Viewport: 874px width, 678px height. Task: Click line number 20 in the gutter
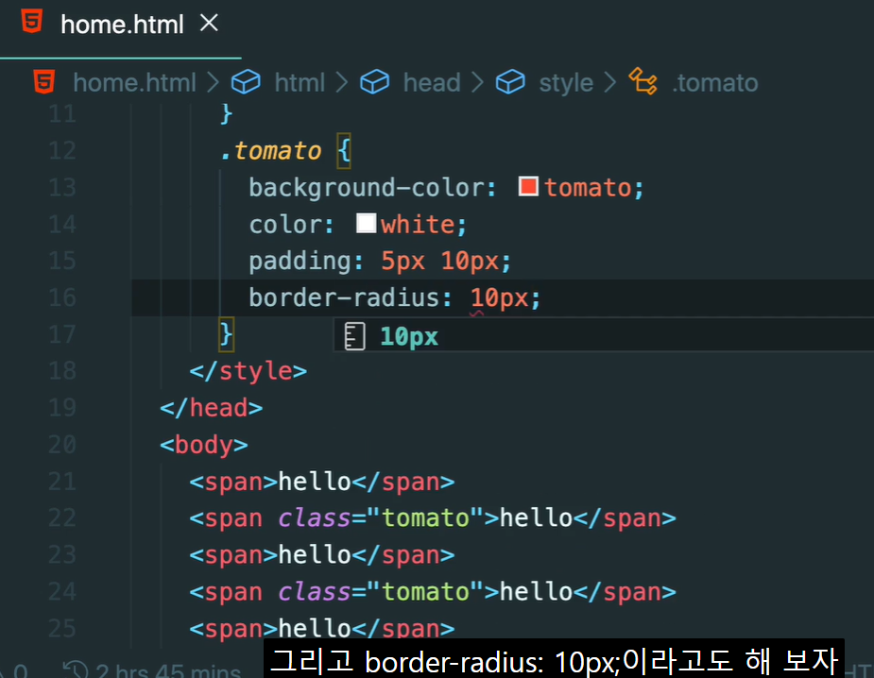[x=61, y=445]
